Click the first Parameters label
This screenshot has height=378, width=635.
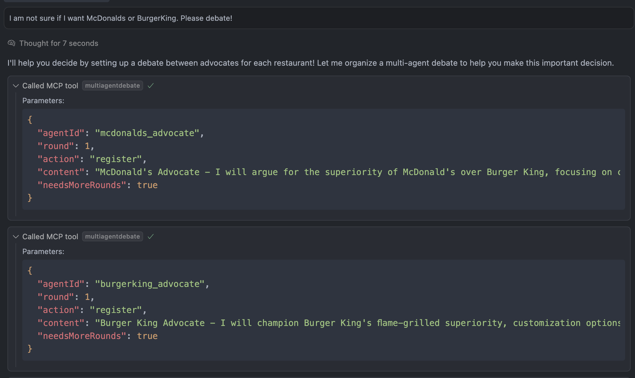[x=43, y=101]
